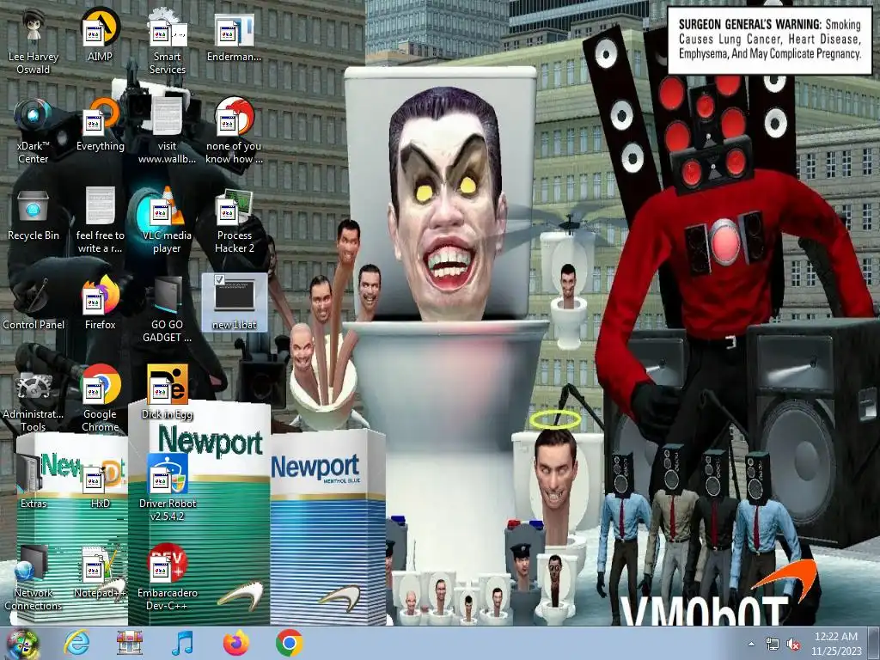The image size is (880, 660).
Task: Open the music note app on taskbar
Action: pos(182,644)
